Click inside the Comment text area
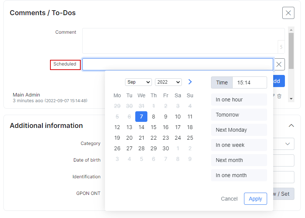305x218 pixels. click(180, 41)
